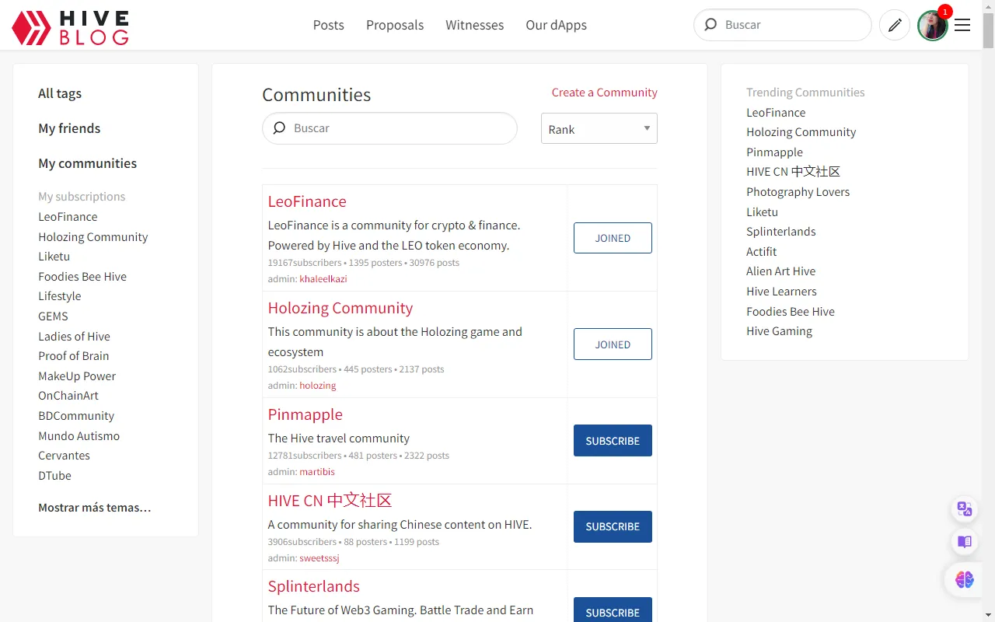
Task: Open Splinterlands community title in list
Action: click(x=314, y=586)
